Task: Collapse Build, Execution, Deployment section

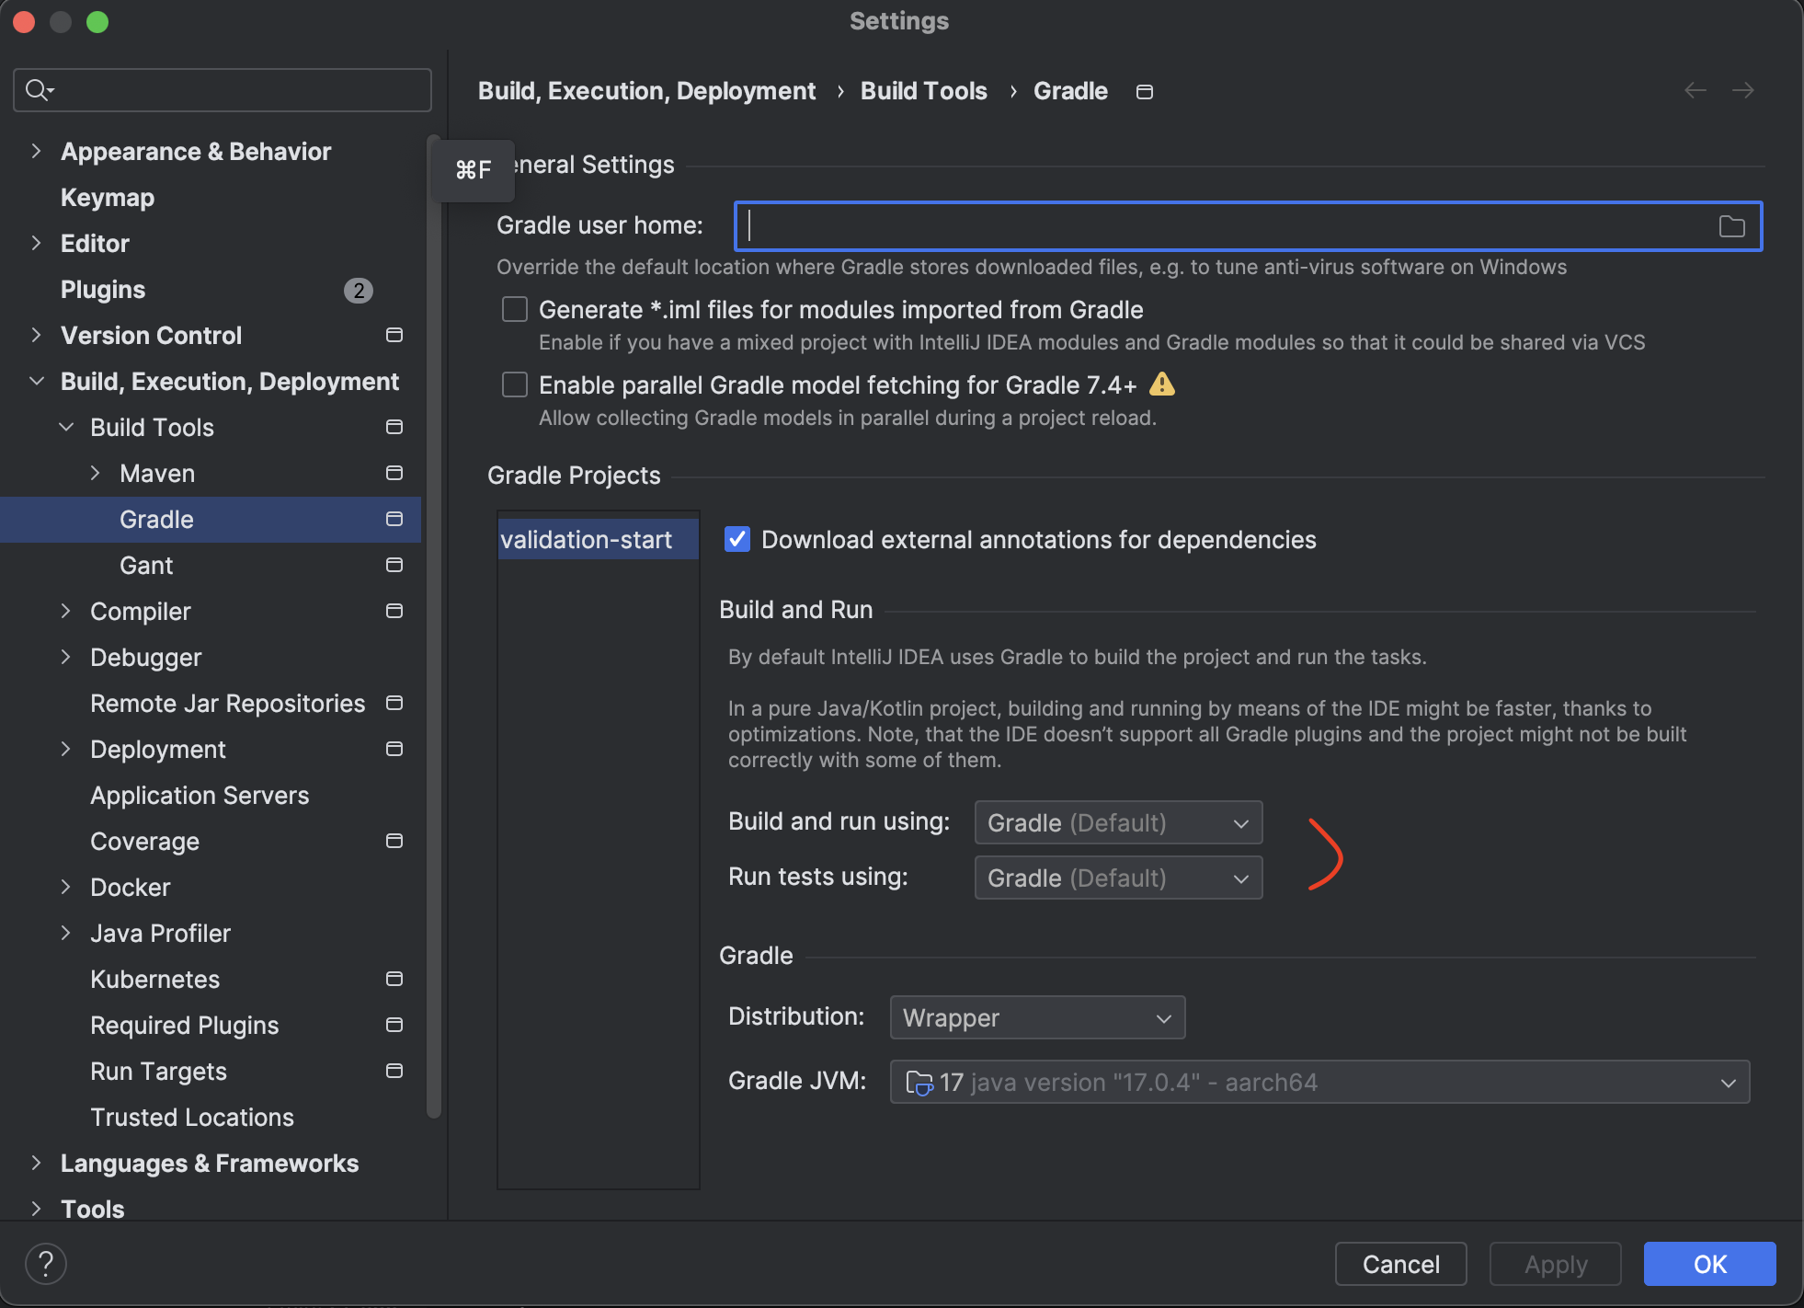Action: tap(36, 381)
